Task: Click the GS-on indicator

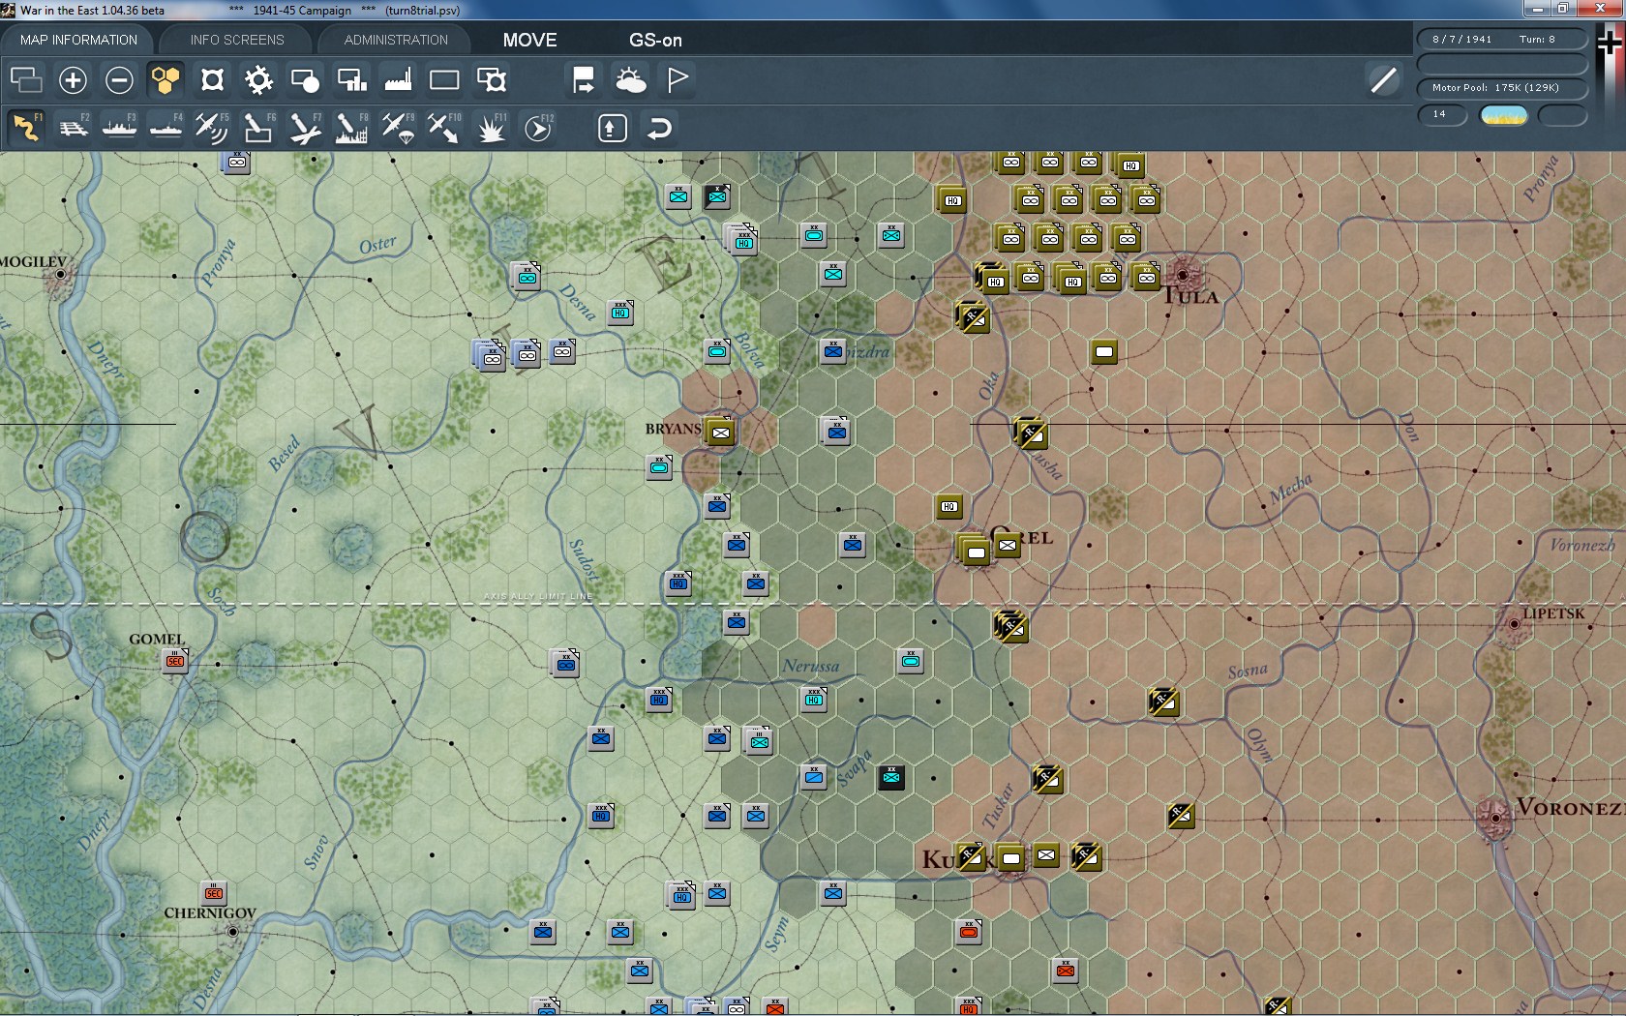Action: click(655, 40)
